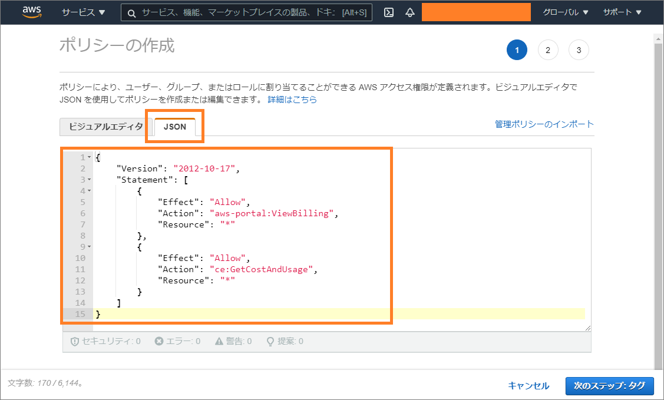Select the JSON tab
664x400 pixels.
pos(175,127)
